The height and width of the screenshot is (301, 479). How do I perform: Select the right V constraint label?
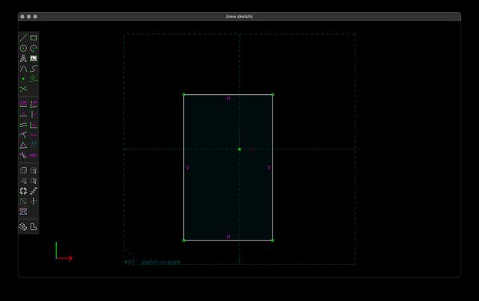(269, 167)
